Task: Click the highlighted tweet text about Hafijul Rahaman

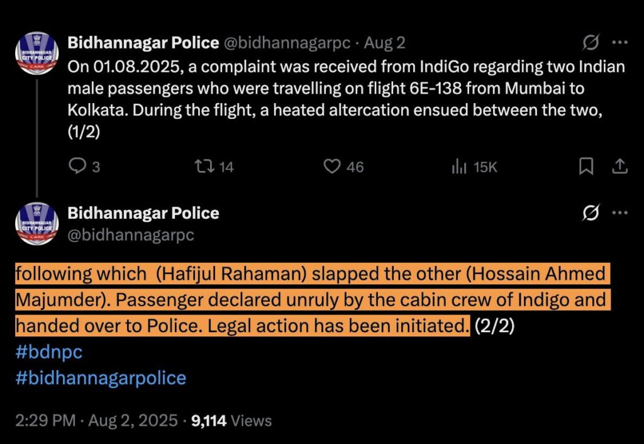Action: point(312,299)
